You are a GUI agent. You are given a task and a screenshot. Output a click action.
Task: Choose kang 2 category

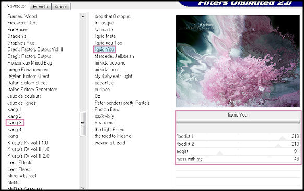[15, 116]
